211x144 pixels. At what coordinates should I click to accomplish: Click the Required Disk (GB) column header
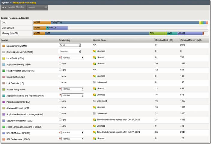(x=167, y=40)
